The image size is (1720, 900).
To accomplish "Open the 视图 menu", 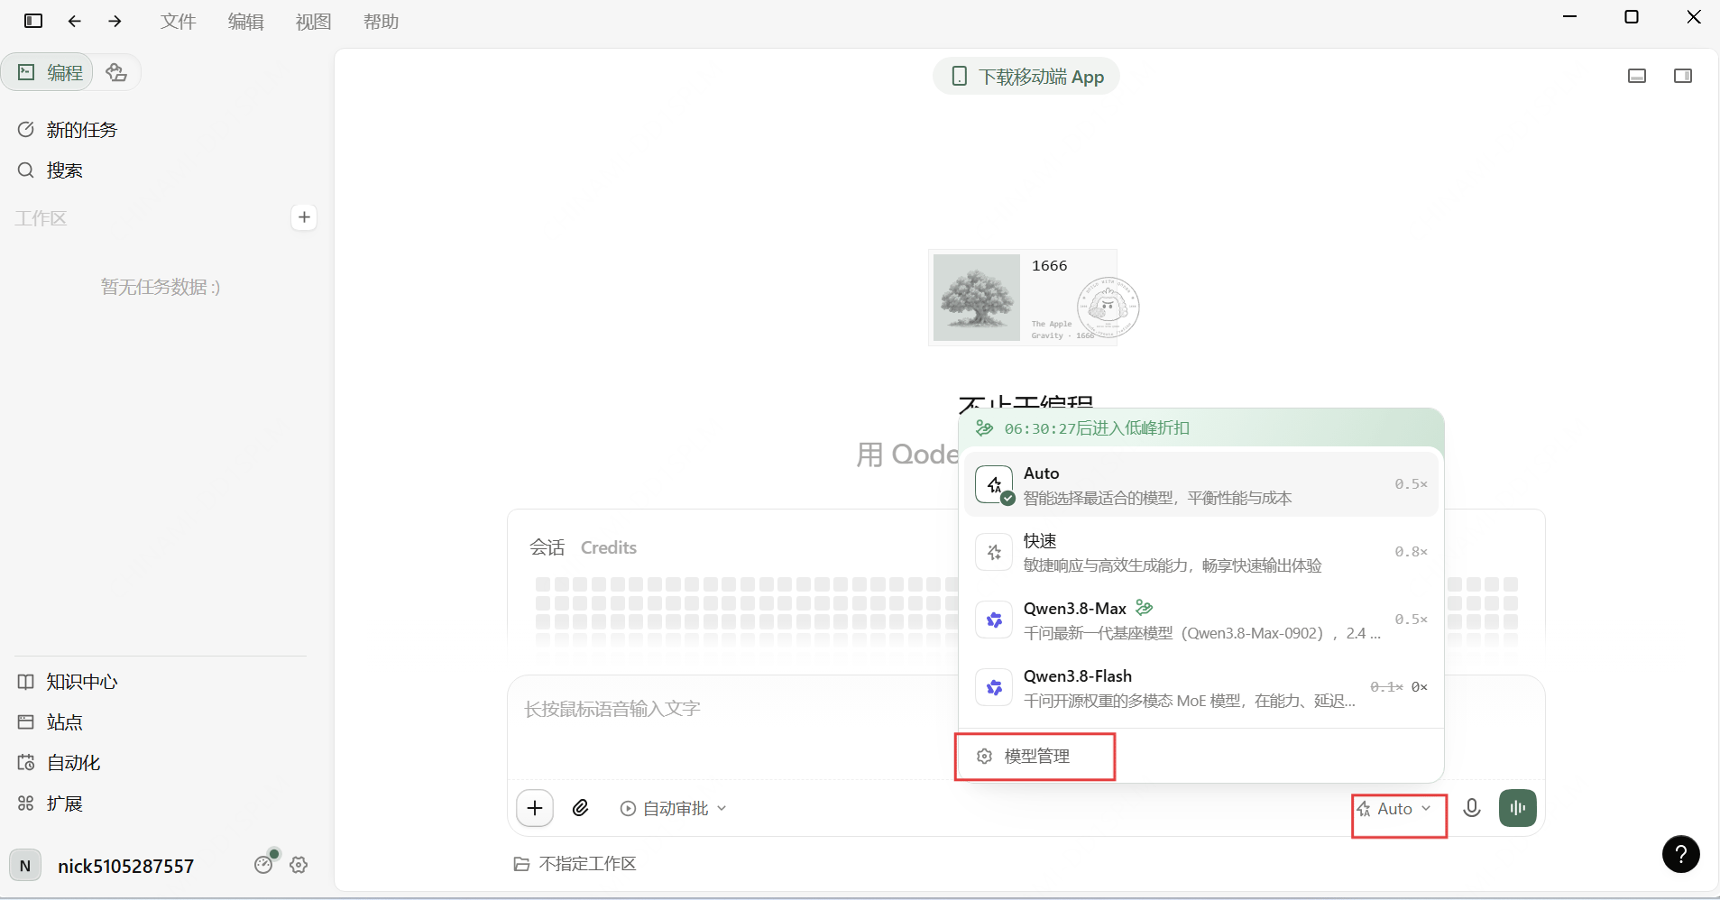I will [313, 22].
